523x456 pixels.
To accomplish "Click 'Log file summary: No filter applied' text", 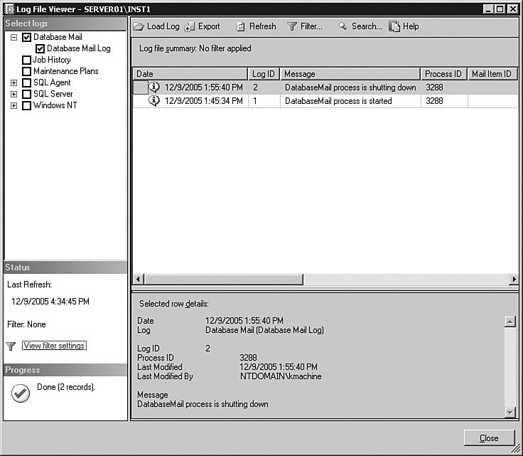I will point(195,48).
